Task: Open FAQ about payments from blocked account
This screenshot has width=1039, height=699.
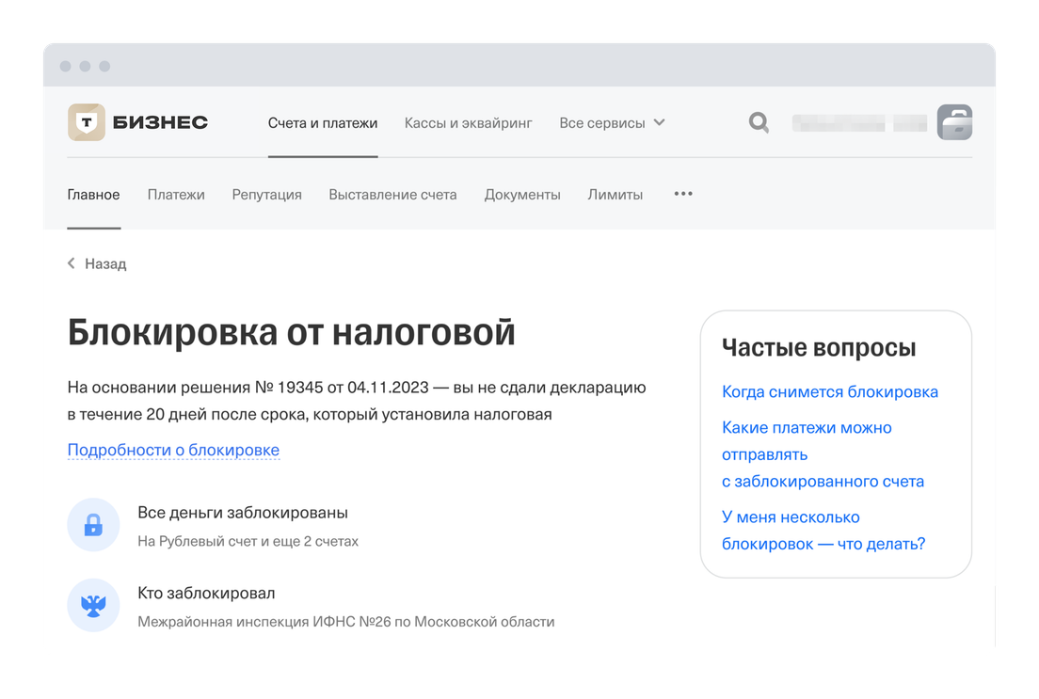Action: [822, 454]
